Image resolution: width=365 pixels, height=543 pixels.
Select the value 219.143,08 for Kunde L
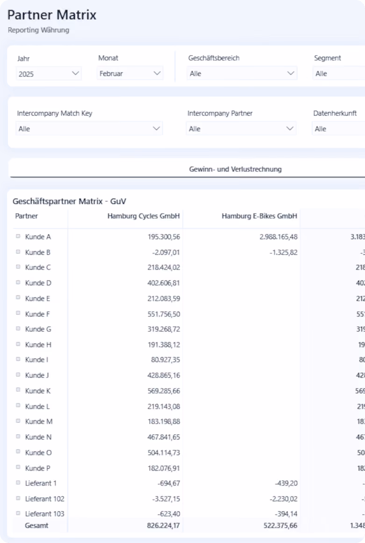click(x=164, y=407)
